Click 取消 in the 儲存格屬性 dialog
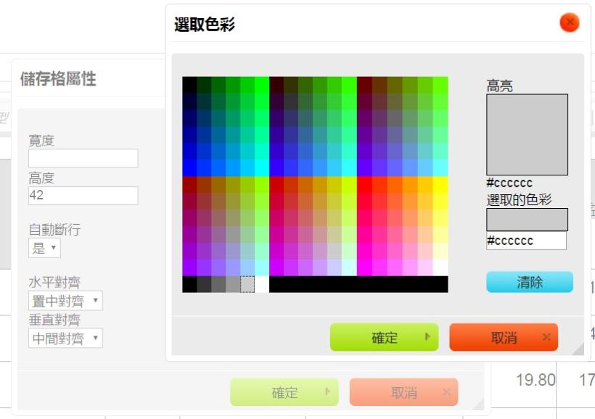Screen dimensions: 595x419 [x=403, y=392]
